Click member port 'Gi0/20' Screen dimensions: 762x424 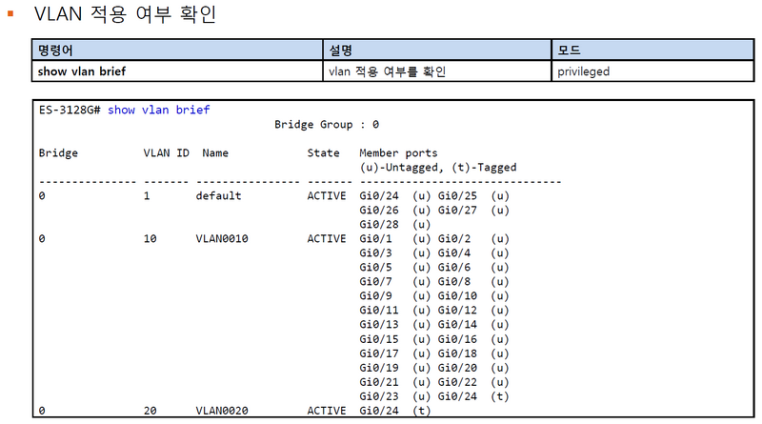(457, 368)
